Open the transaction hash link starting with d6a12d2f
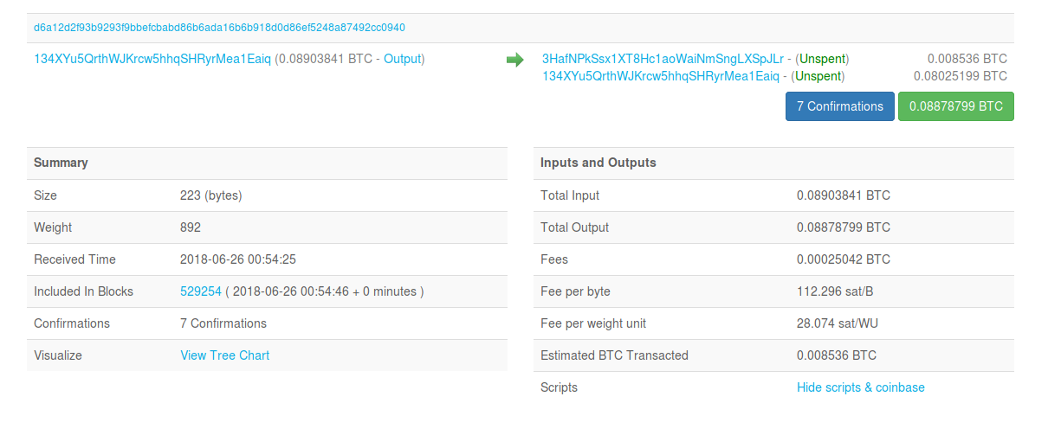 (219, 28)
